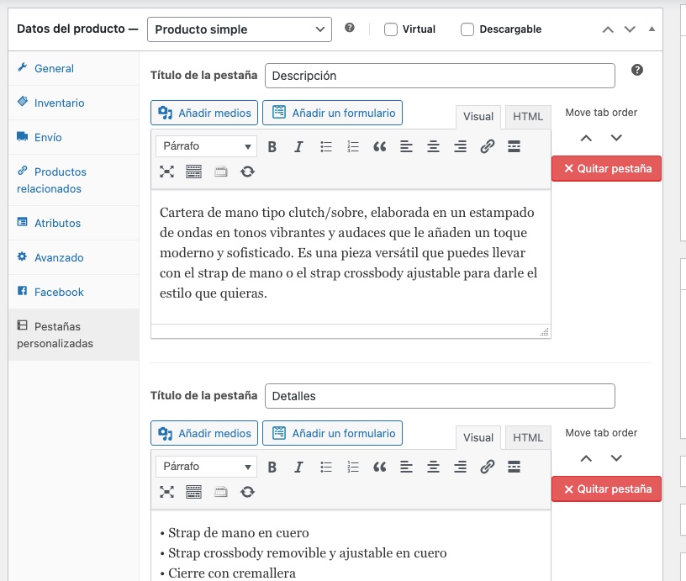Image resolution: width=686 pixels, height=581 pixels.
Task: Insert link in the Detalles editor
Action: [487, 467]
